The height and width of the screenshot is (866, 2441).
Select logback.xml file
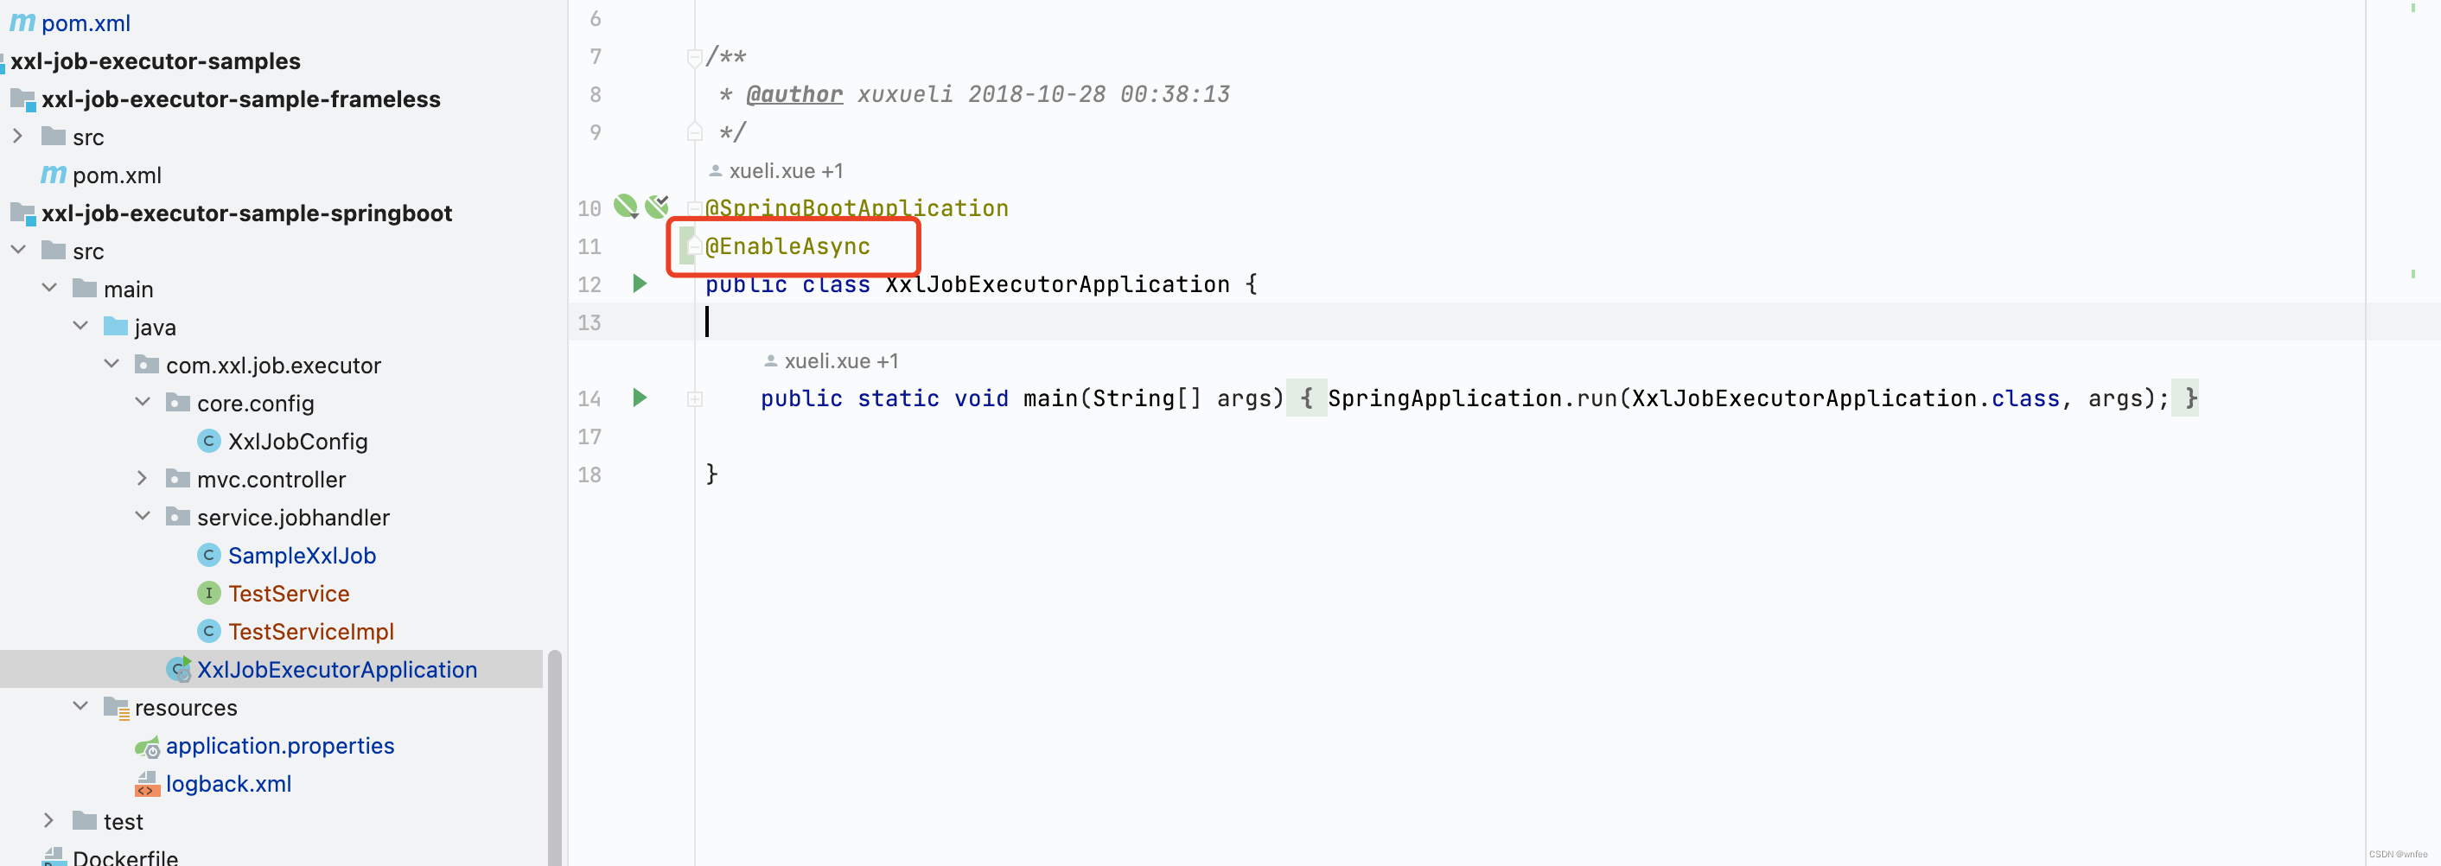(x=228, y=784)
